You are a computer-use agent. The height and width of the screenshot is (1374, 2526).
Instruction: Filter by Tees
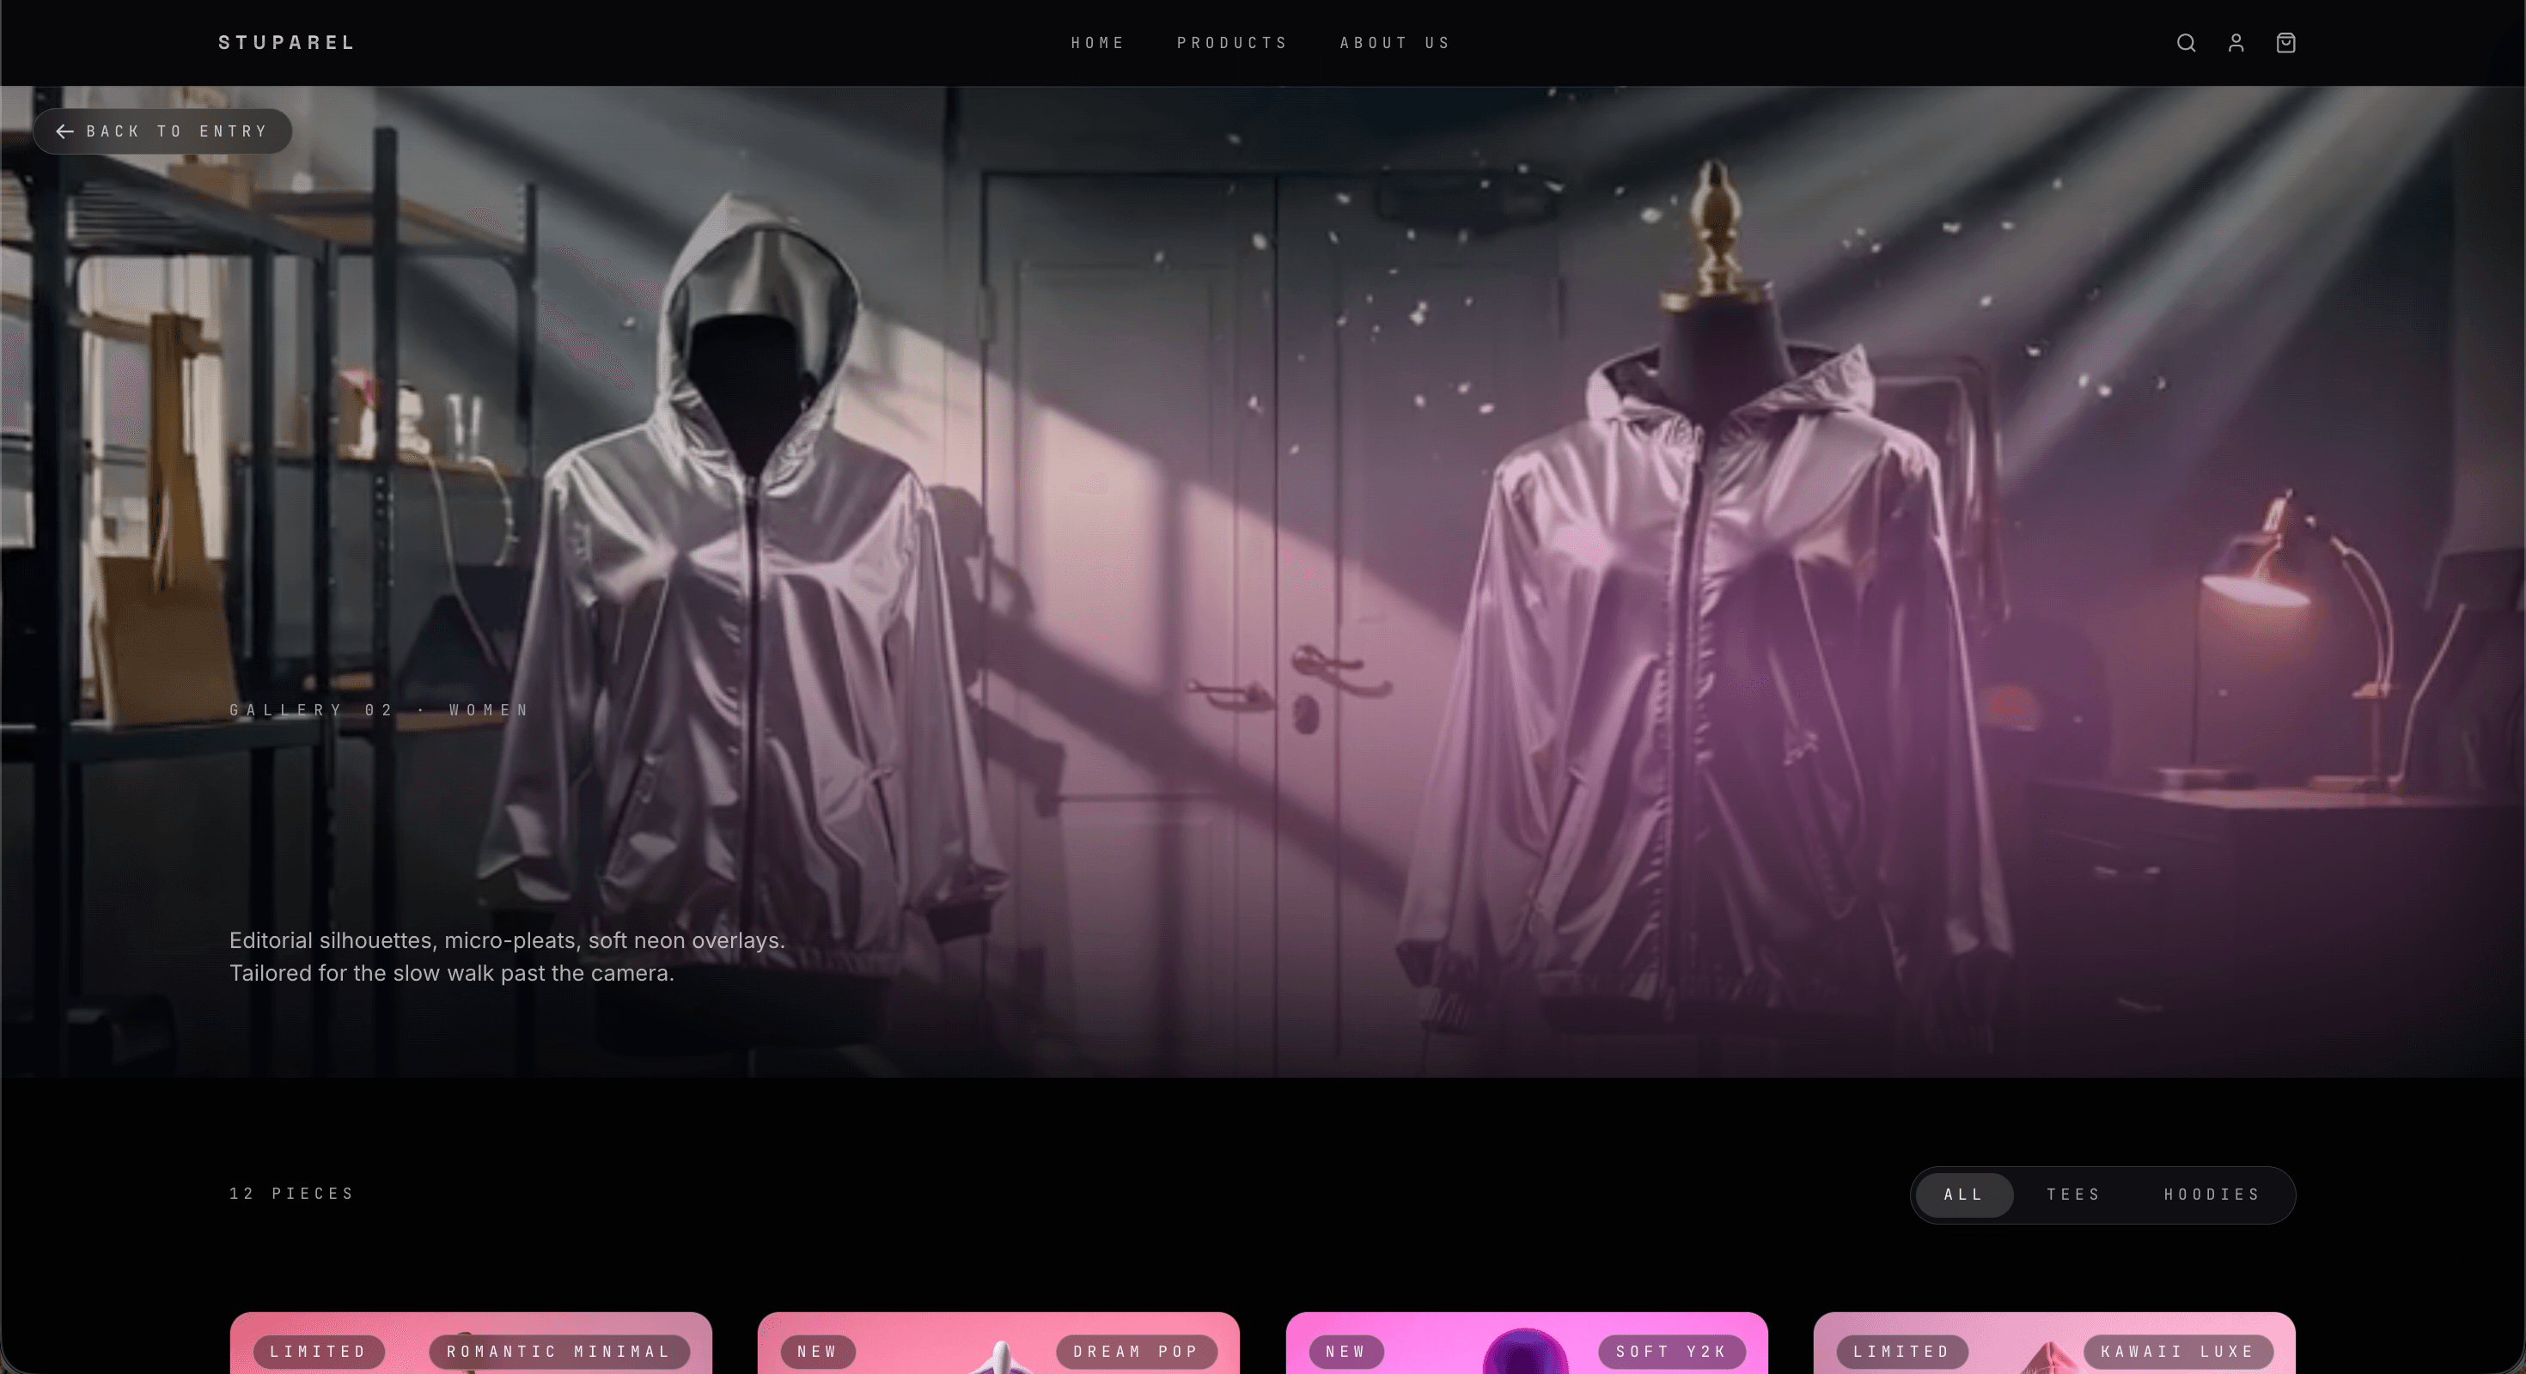2073,1195
